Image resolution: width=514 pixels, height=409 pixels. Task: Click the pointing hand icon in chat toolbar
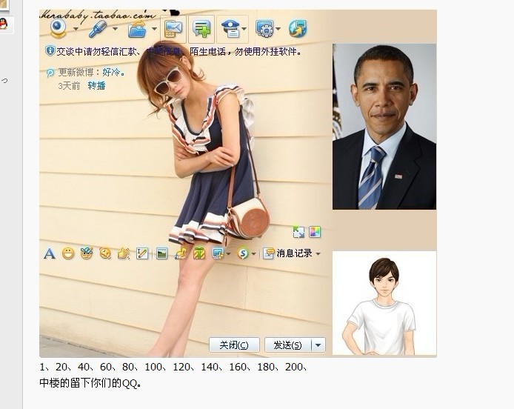(x=124, y=253)
